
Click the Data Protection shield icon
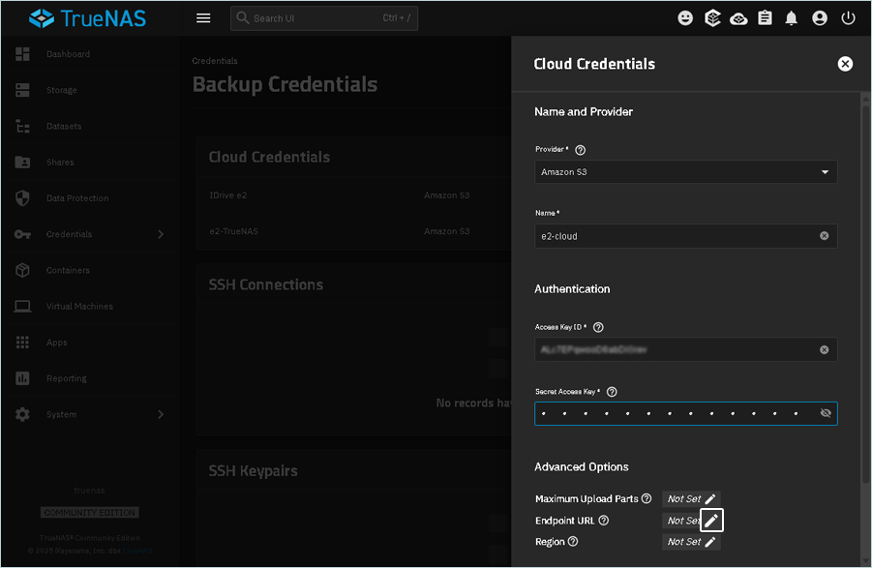click(x=22, y=197)
